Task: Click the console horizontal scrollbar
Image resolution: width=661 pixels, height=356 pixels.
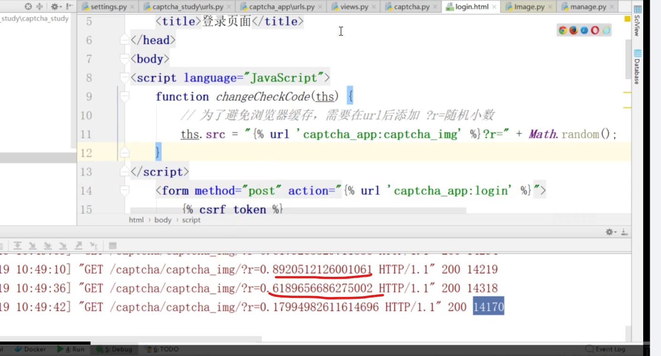Action: tap(131, 339)
